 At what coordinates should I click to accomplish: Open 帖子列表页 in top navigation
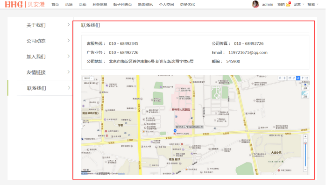pyautogui.click(x=122, y=4)
